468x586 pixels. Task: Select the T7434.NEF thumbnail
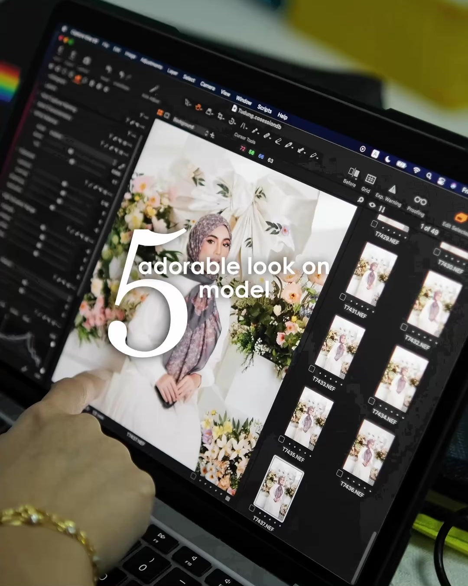pyautogui.click(x=401, y=378)
